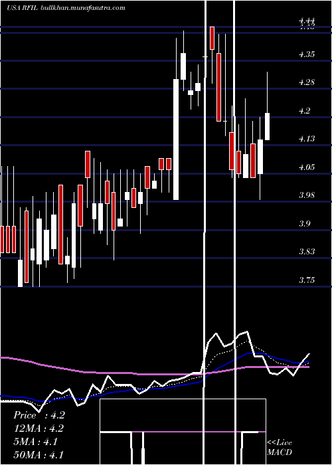
Task: Click the Live MACD label
Action: pos(280,448)
